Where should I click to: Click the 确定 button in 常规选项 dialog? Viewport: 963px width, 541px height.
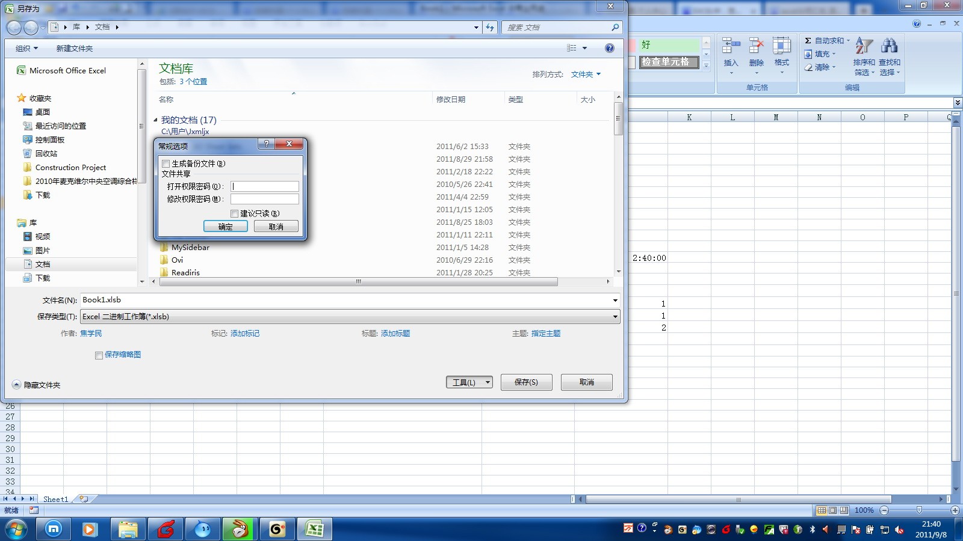click(x=226, y=226)
